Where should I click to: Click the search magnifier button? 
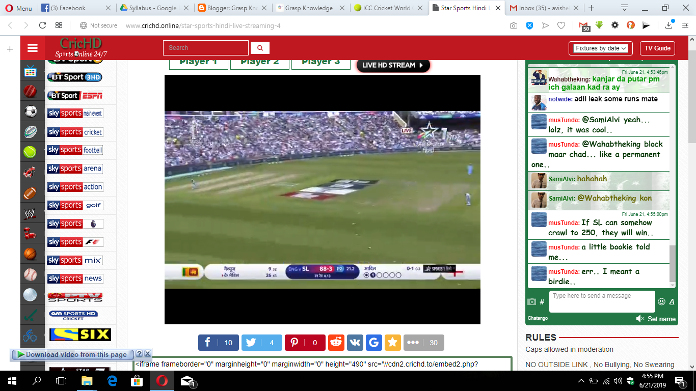click(x=260, y=47)
